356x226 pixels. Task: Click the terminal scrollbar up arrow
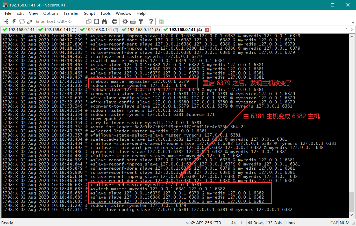click(x=352, y=37)
